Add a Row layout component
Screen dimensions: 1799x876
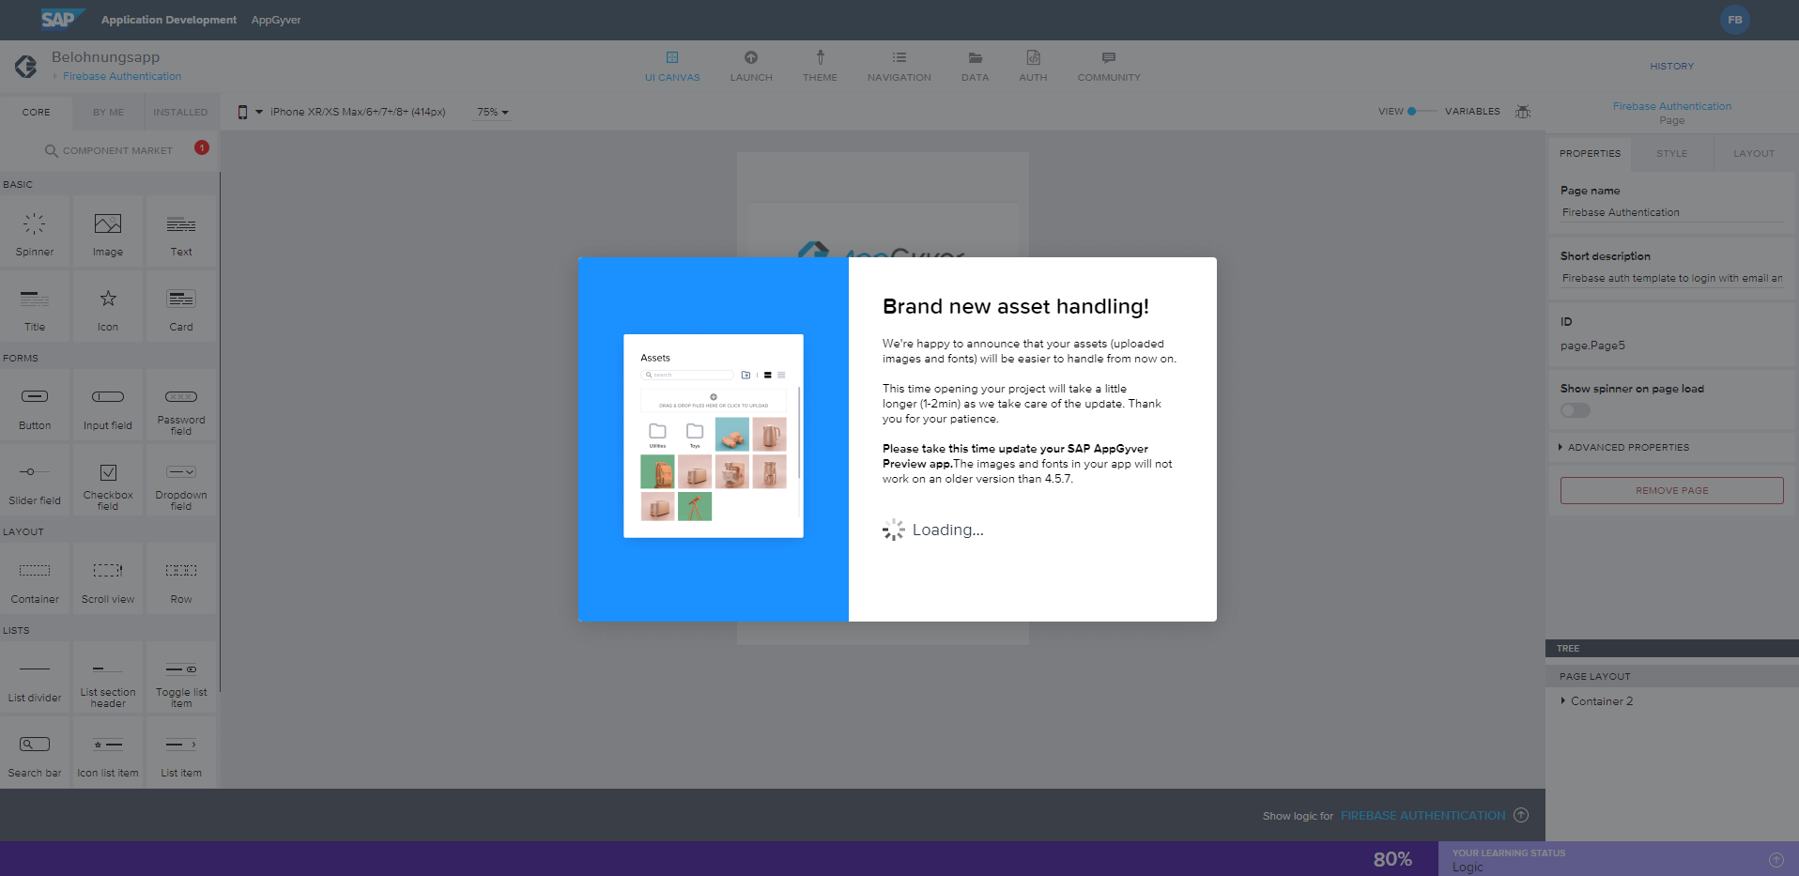181,580
